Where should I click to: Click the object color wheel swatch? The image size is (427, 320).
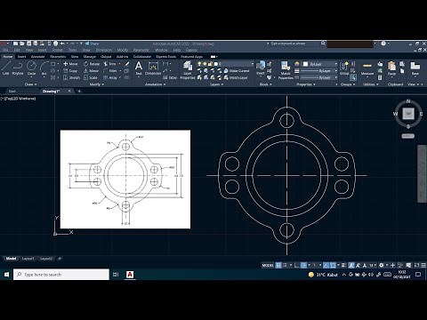tap(297, 64)
